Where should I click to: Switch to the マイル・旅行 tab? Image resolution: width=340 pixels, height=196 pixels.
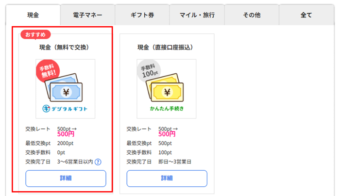[197, 15]
